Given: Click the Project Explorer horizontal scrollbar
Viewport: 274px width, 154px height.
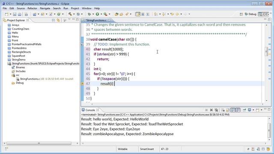Looking at the screenshot, I should pyautogui.click(x=39, y=143).
